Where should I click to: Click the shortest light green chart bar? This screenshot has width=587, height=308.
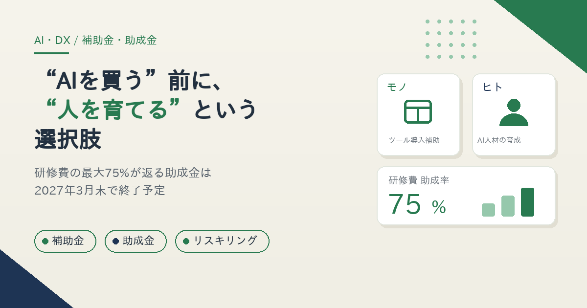tap(488, 210)
